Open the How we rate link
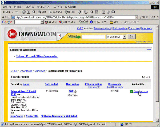This screenshot has height=127, width=160. (94, 87)
